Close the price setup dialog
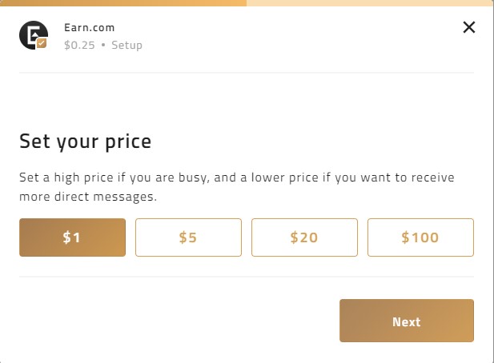 point(469,28)
